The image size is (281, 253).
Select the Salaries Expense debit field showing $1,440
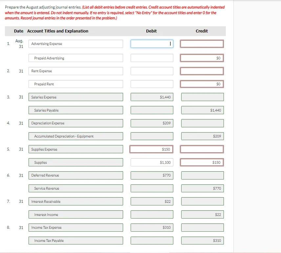[x=152, y=97]
